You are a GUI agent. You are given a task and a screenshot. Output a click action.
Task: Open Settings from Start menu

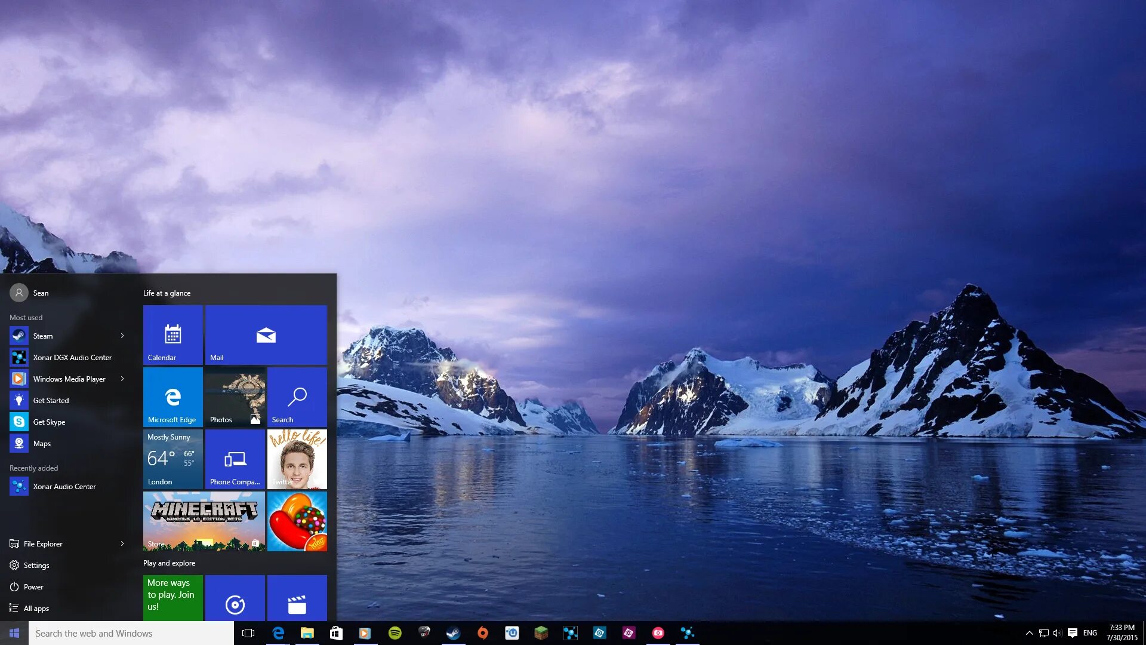[x=36, y=564]
